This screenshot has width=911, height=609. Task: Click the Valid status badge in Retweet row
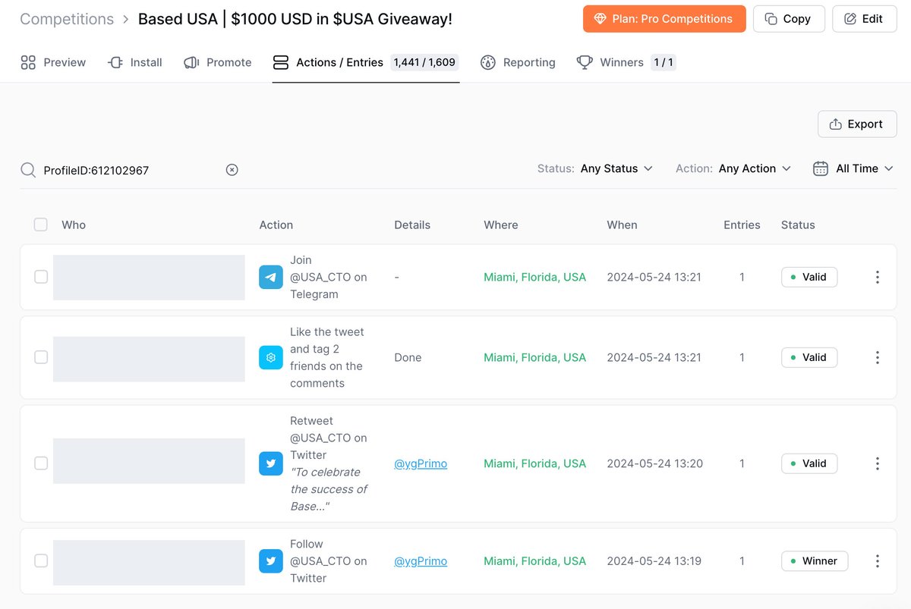pos(809,463)
